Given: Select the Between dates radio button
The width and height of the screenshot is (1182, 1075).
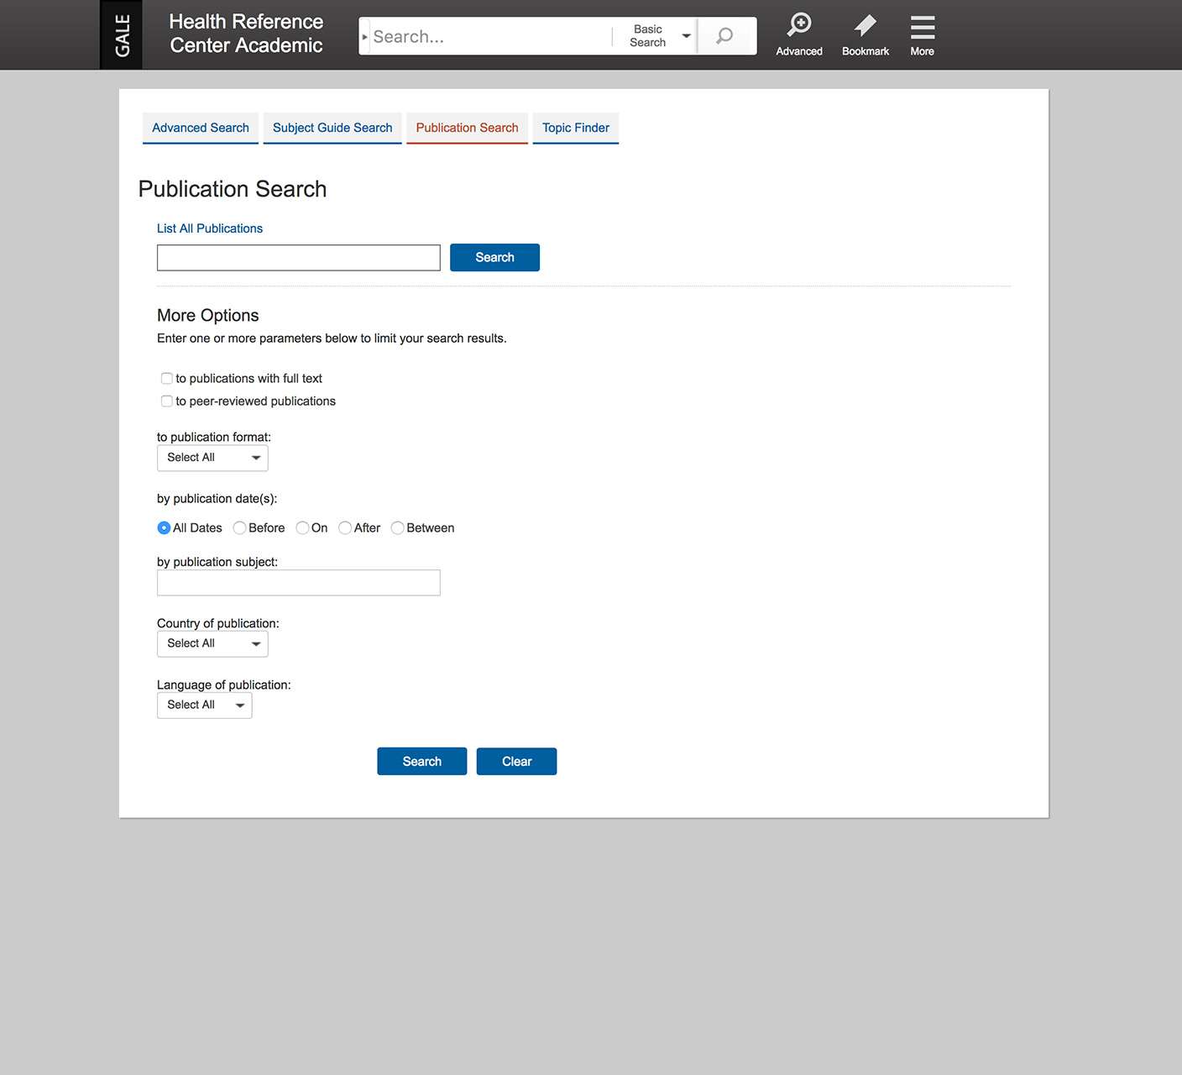Looking at the screenshot, I should pyautogui.click(x=398, y=528).
